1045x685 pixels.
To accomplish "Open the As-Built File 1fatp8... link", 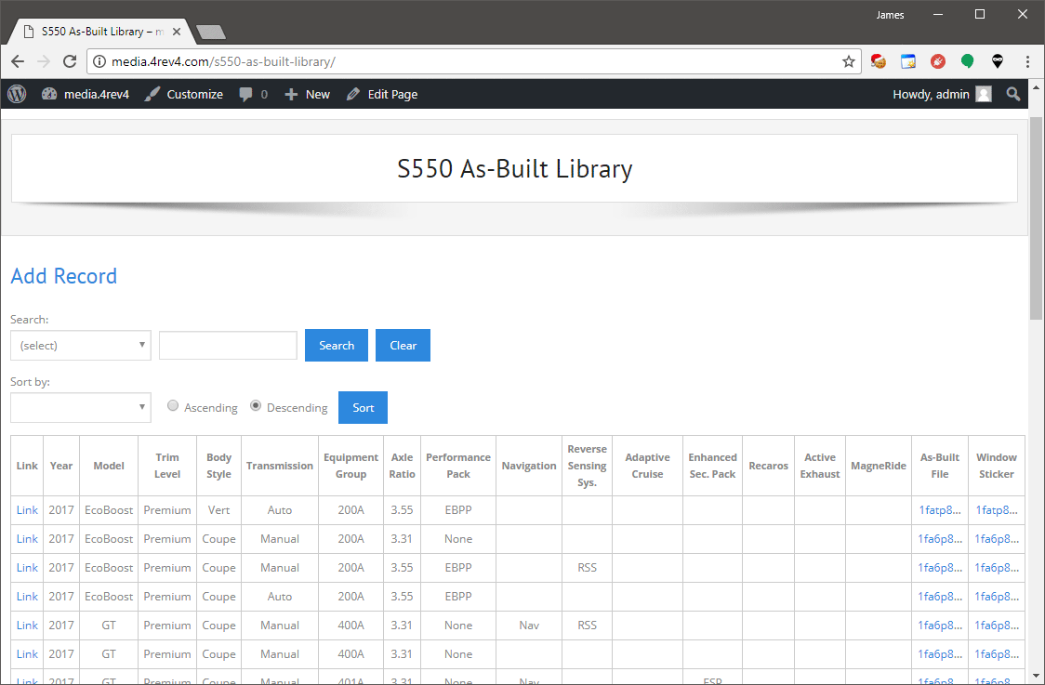I will click(x=940, y=509).
